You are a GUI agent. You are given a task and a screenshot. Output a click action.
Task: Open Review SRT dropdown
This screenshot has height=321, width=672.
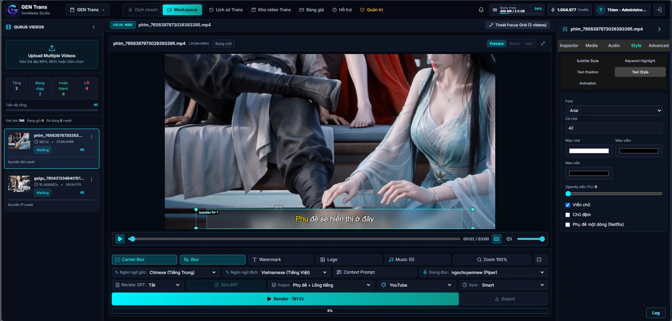pyautogui.click(x=148, y=285)
